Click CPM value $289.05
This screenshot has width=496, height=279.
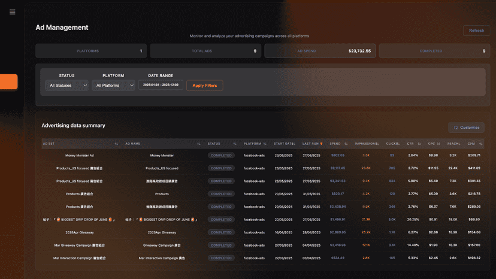474,207
